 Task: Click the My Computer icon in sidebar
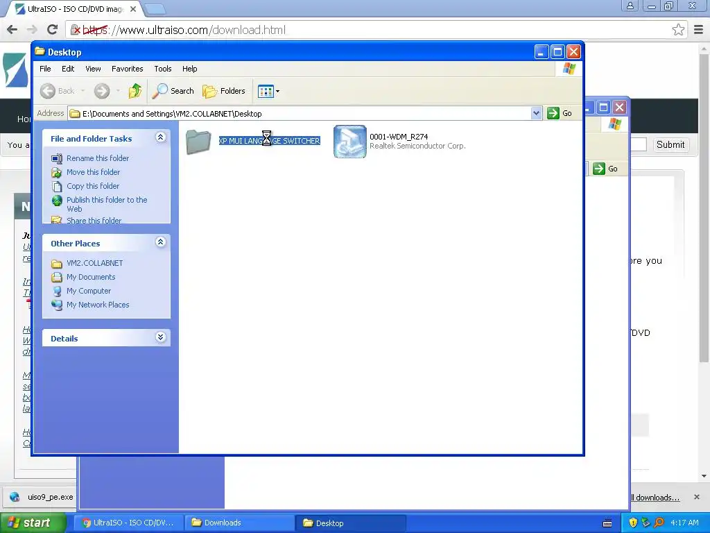tap(57, 291)
